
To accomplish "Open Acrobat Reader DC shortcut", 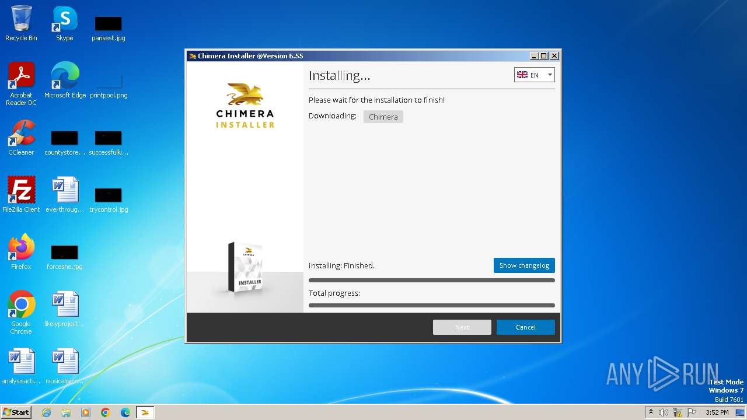I will (21, 83).
